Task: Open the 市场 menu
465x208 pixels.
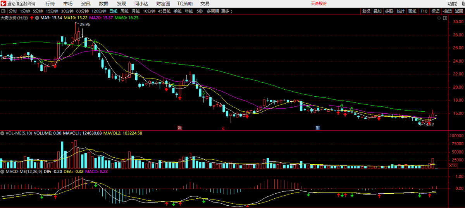Action: (x=68, y=3)
